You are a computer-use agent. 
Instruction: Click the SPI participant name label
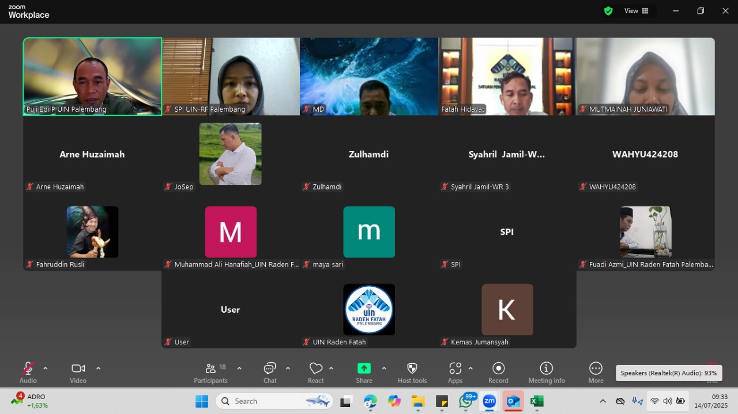(x=455, y=264)
